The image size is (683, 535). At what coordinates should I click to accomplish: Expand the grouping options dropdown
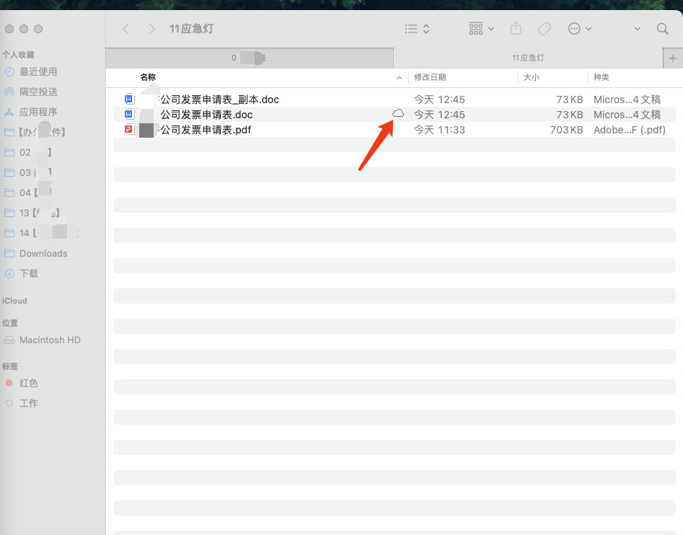pyautogui.click(x=481, y=29)
